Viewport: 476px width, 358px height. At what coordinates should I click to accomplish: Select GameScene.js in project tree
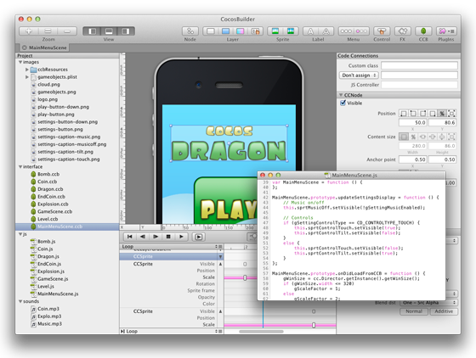[x=53, y=278]
